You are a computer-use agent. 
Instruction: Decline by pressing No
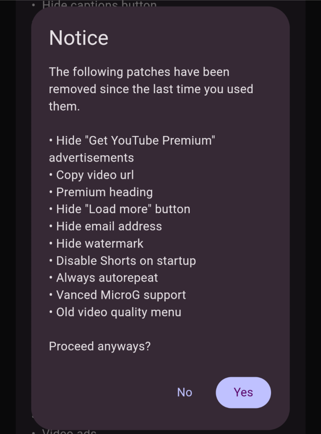click(x=184, y=392)
